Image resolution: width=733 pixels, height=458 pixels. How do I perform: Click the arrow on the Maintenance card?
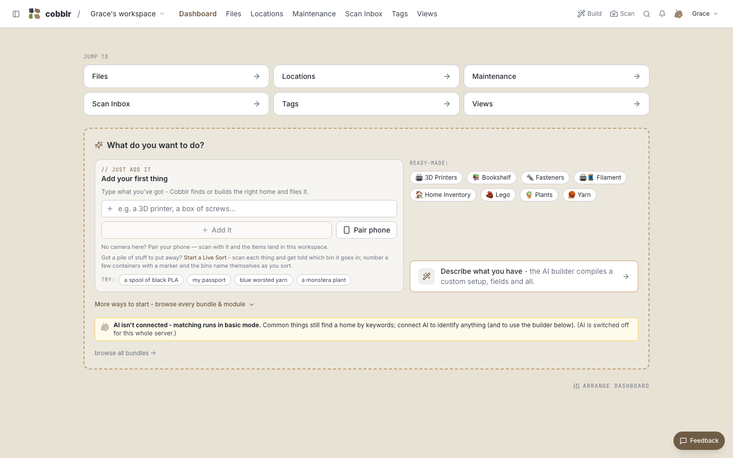637,76
